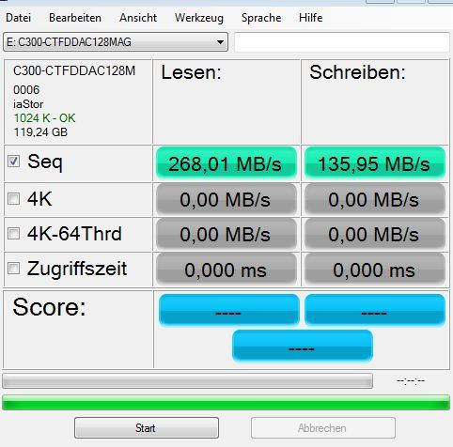Expand the drive selection dropdown arrow
The width and height of the screenshot is (453, 447).
pyautogui.click(x=220, y=42)
